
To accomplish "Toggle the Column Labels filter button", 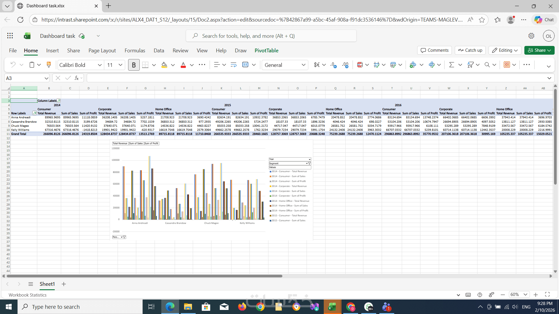I will (x=59, y=101).
